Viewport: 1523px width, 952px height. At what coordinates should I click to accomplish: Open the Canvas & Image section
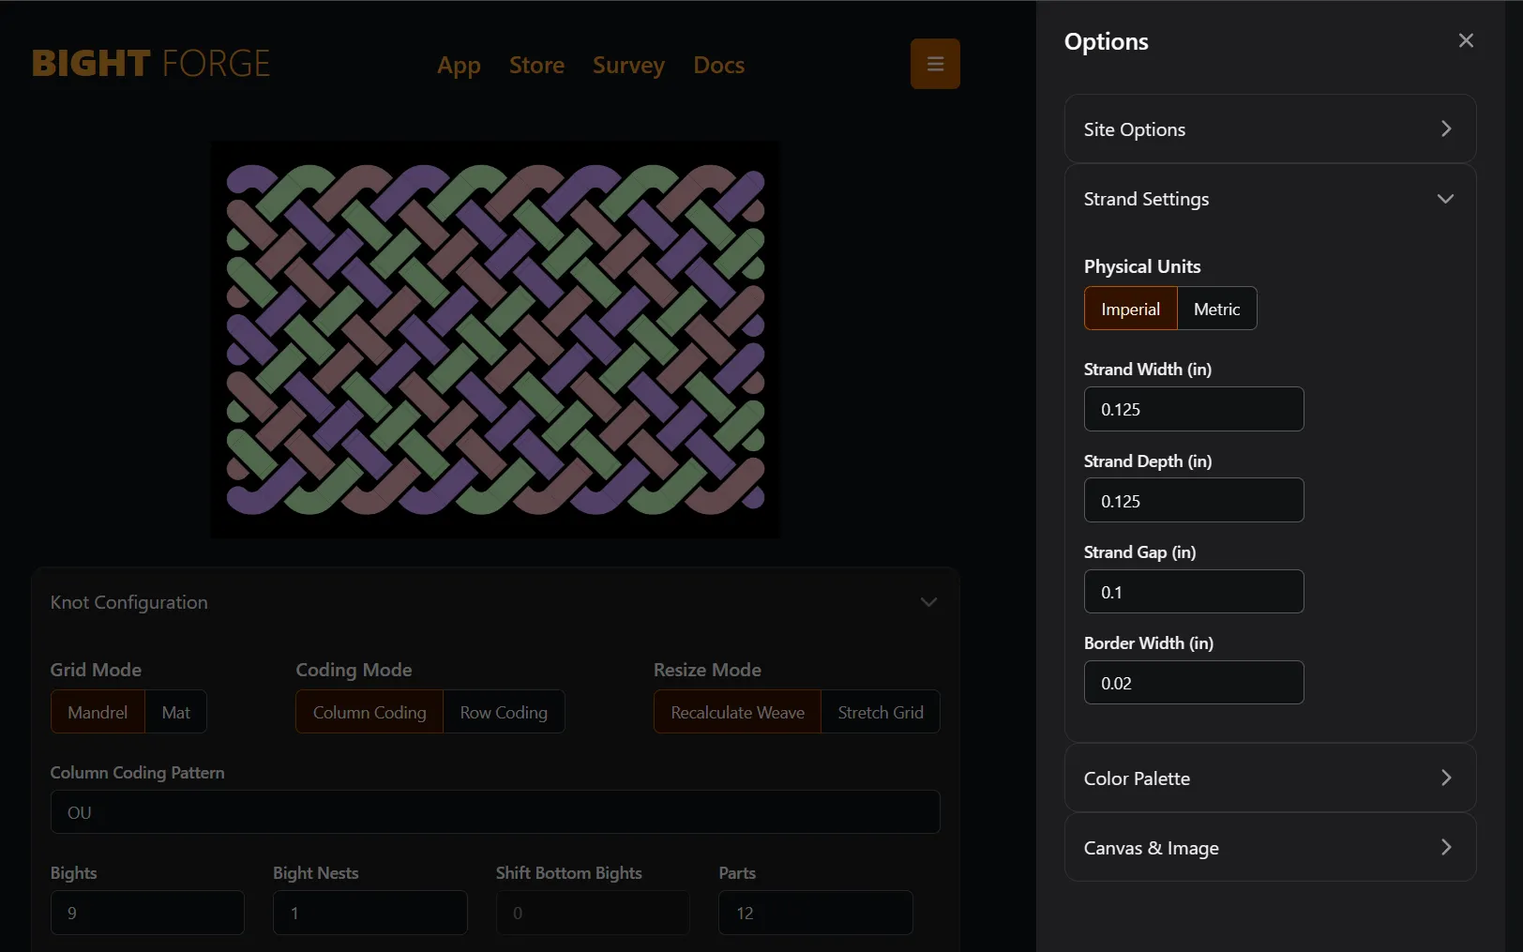coord(1269,848)
